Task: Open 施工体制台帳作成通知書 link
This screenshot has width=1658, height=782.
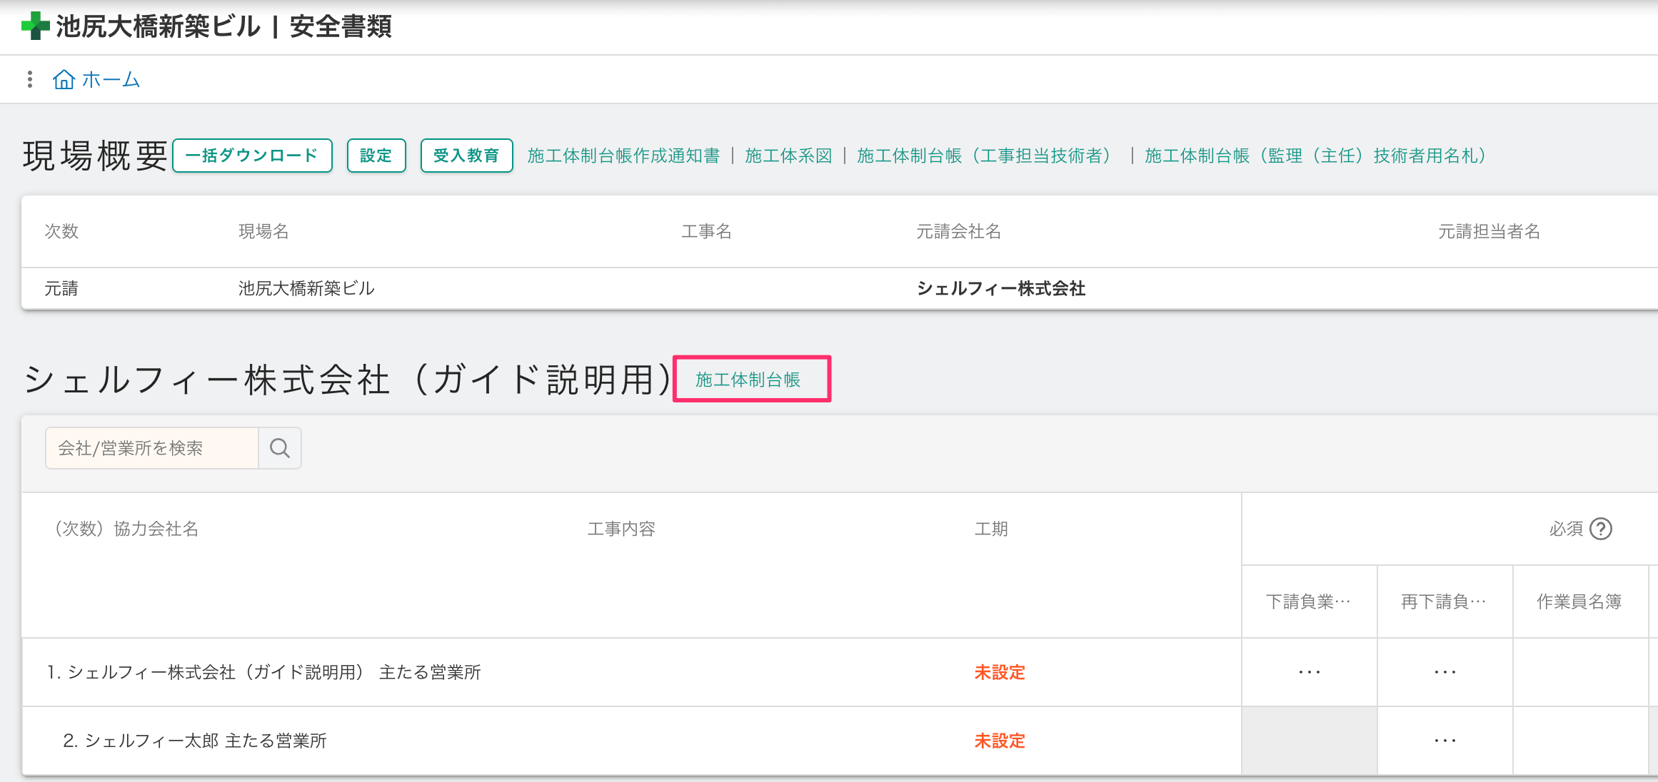Action: [x=623, y=156]
